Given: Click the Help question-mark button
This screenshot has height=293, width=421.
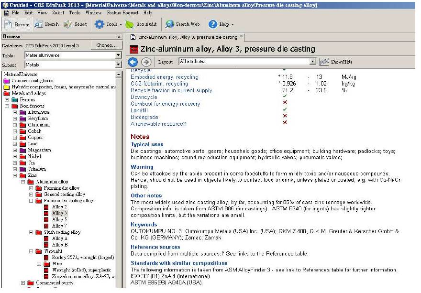Looking at the screenshot, I should pos(221,24).
